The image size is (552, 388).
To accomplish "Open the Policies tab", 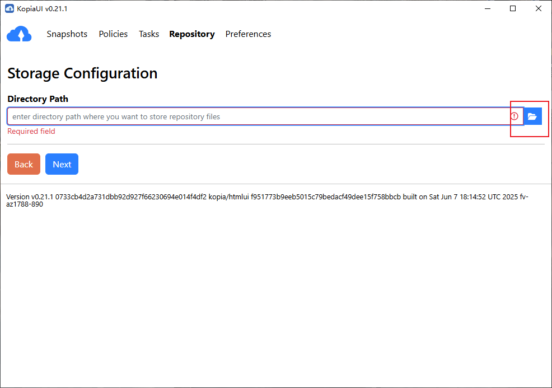I will coord(113,34).
